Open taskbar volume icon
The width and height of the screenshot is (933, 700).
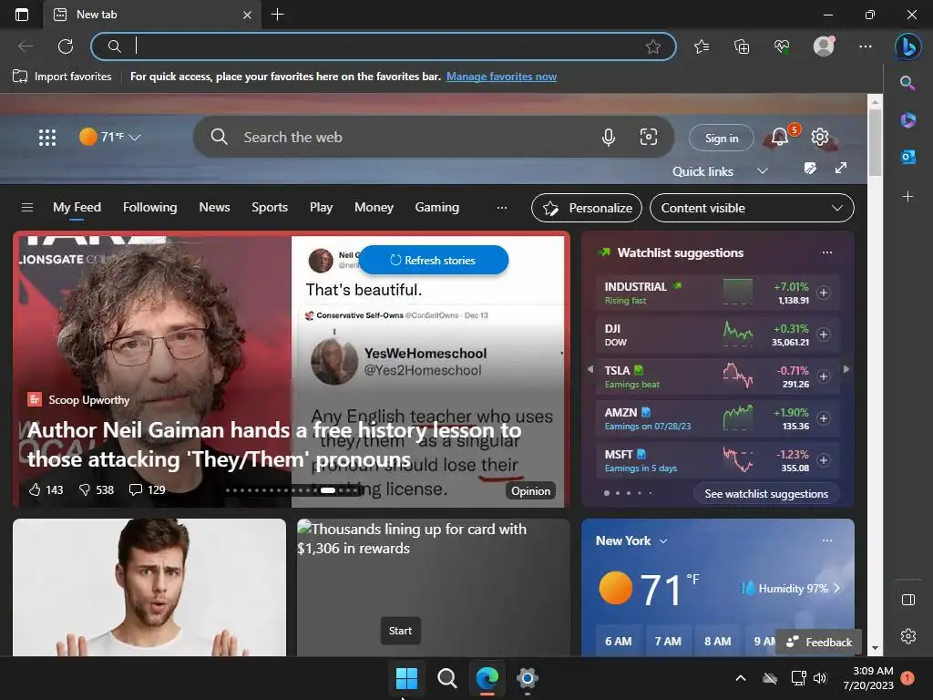(x=820, y=678)
